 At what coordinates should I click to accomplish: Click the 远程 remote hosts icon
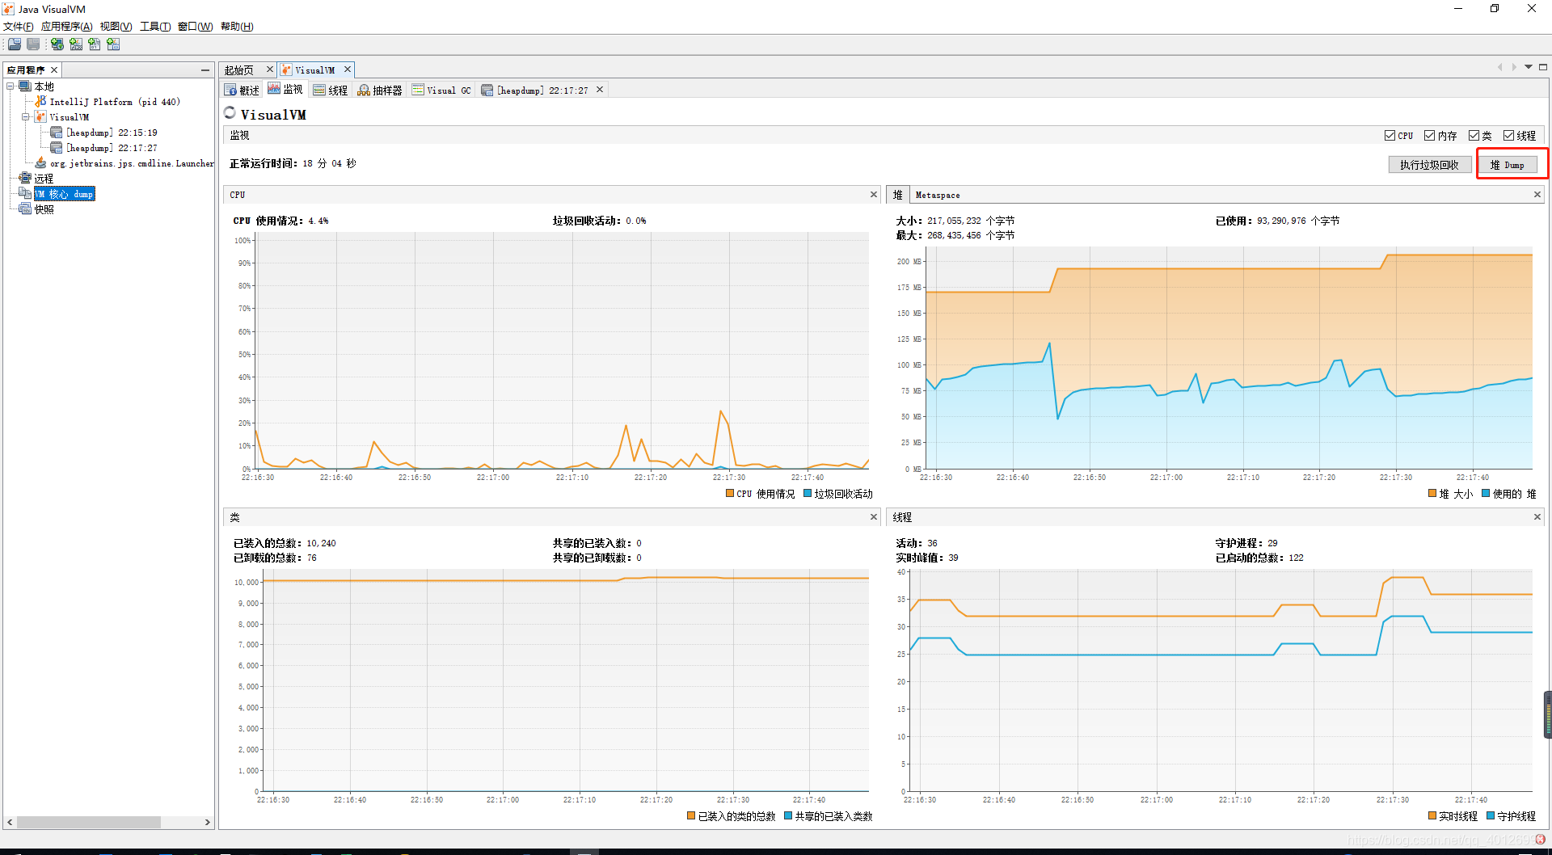click(25, 179)
